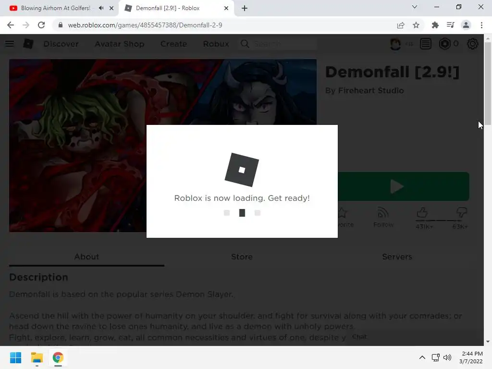
Task: Open the user avatar profile icon
Action: click(x=395, y=44)
